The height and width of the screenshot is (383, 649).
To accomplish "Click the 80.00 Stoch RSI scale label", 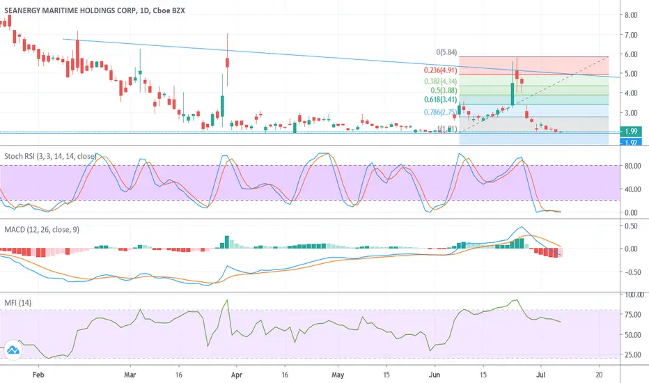I will point(632,166).
